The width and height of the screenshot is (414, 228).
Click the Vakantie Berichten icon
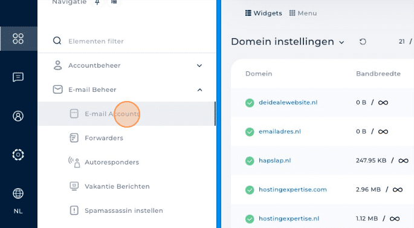pyautogui.click(x=74, y=186)
